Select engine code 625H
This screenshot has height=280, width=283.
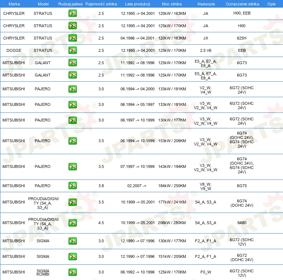pos(242,38)
